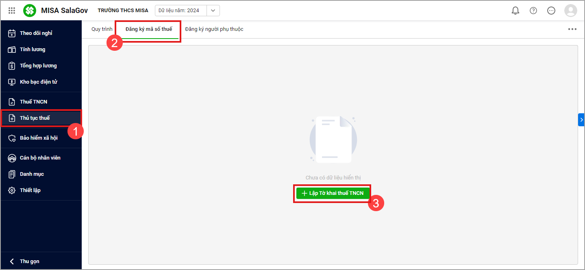Click the MISA SalaGov logo
This screenshot has width=585, height=270.
(30, 11)
